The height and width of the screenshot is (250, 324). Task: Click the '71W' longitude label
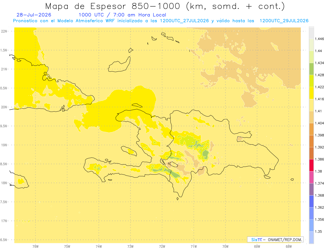click(x=194, y=246)
